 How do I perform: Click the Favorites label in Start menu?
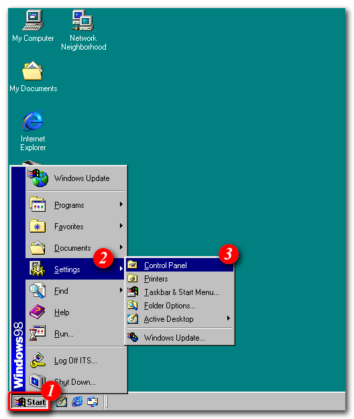tap(69, 227)
